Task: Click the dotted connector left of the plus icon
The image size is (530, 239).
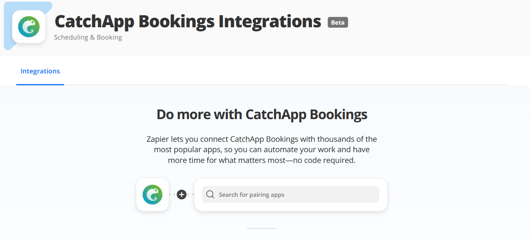Action: [173, 194]
